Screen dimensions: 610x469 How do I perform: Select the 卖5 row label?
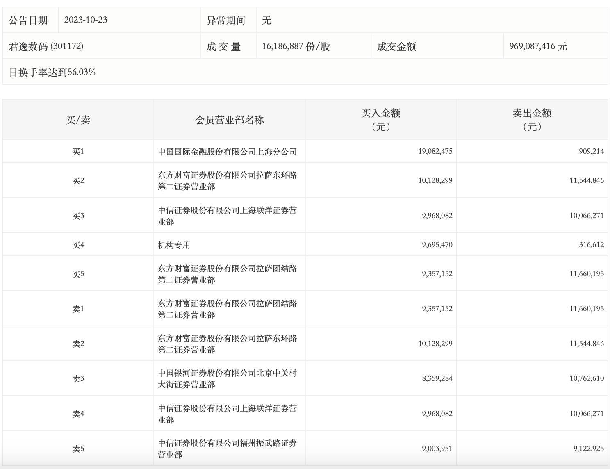coord(78,449)
